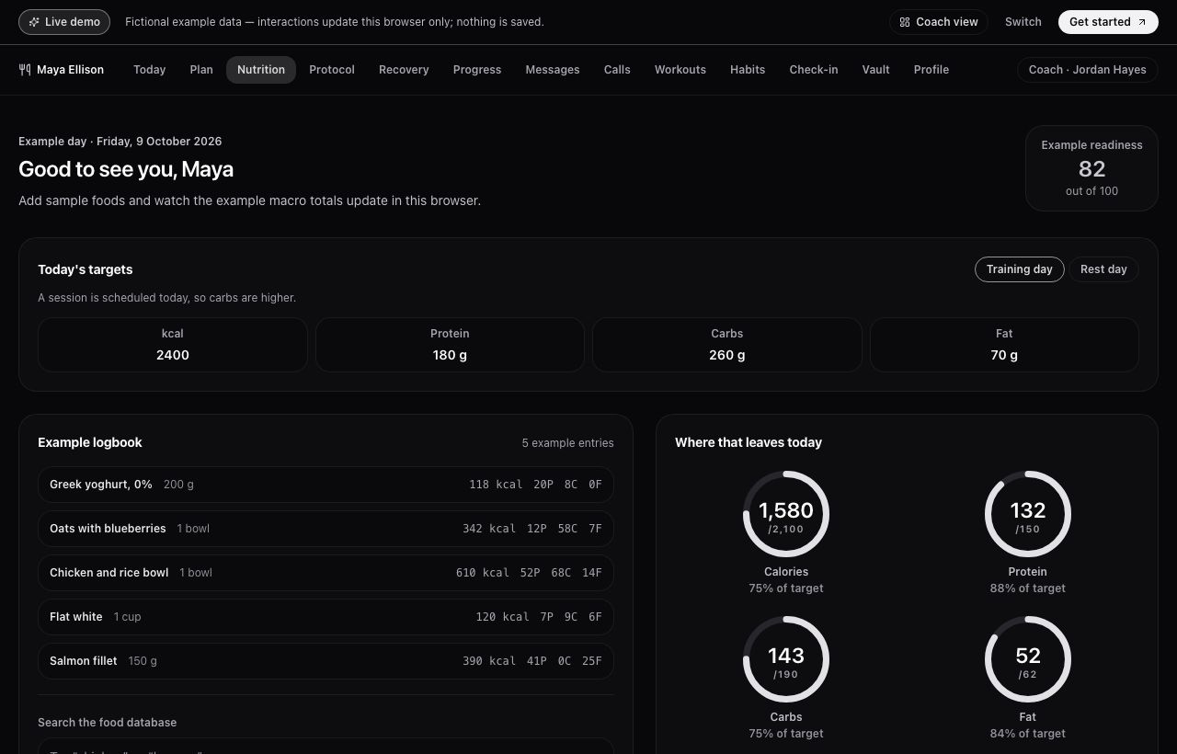Open the Vault tab
This screenshot has height=754, width=1177.
pos(875,70)
